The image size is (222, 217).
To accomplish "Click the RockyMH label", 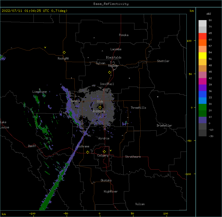I will tap(63, 59).
